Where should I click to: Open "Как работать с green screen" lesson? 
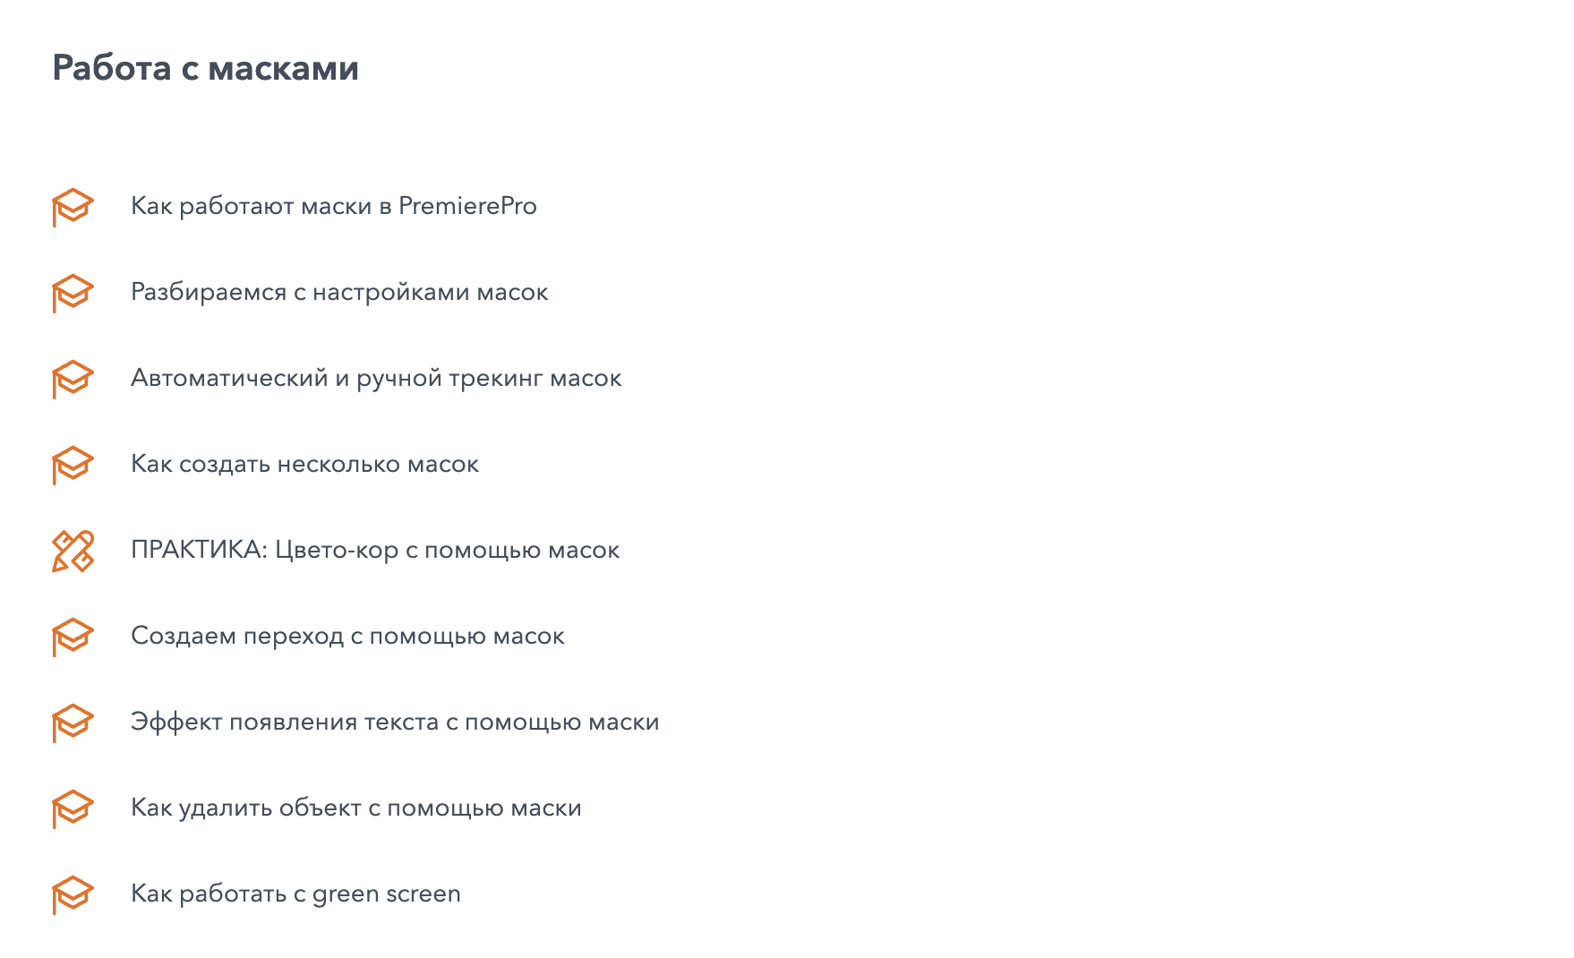[x=295, y=894]
